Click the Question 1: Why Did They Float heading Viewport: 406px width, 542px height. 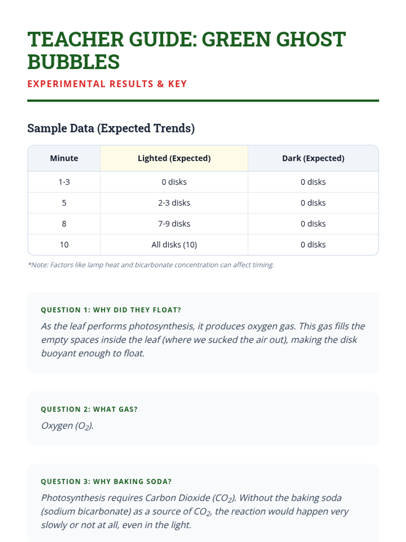click(x=111, y=310)
